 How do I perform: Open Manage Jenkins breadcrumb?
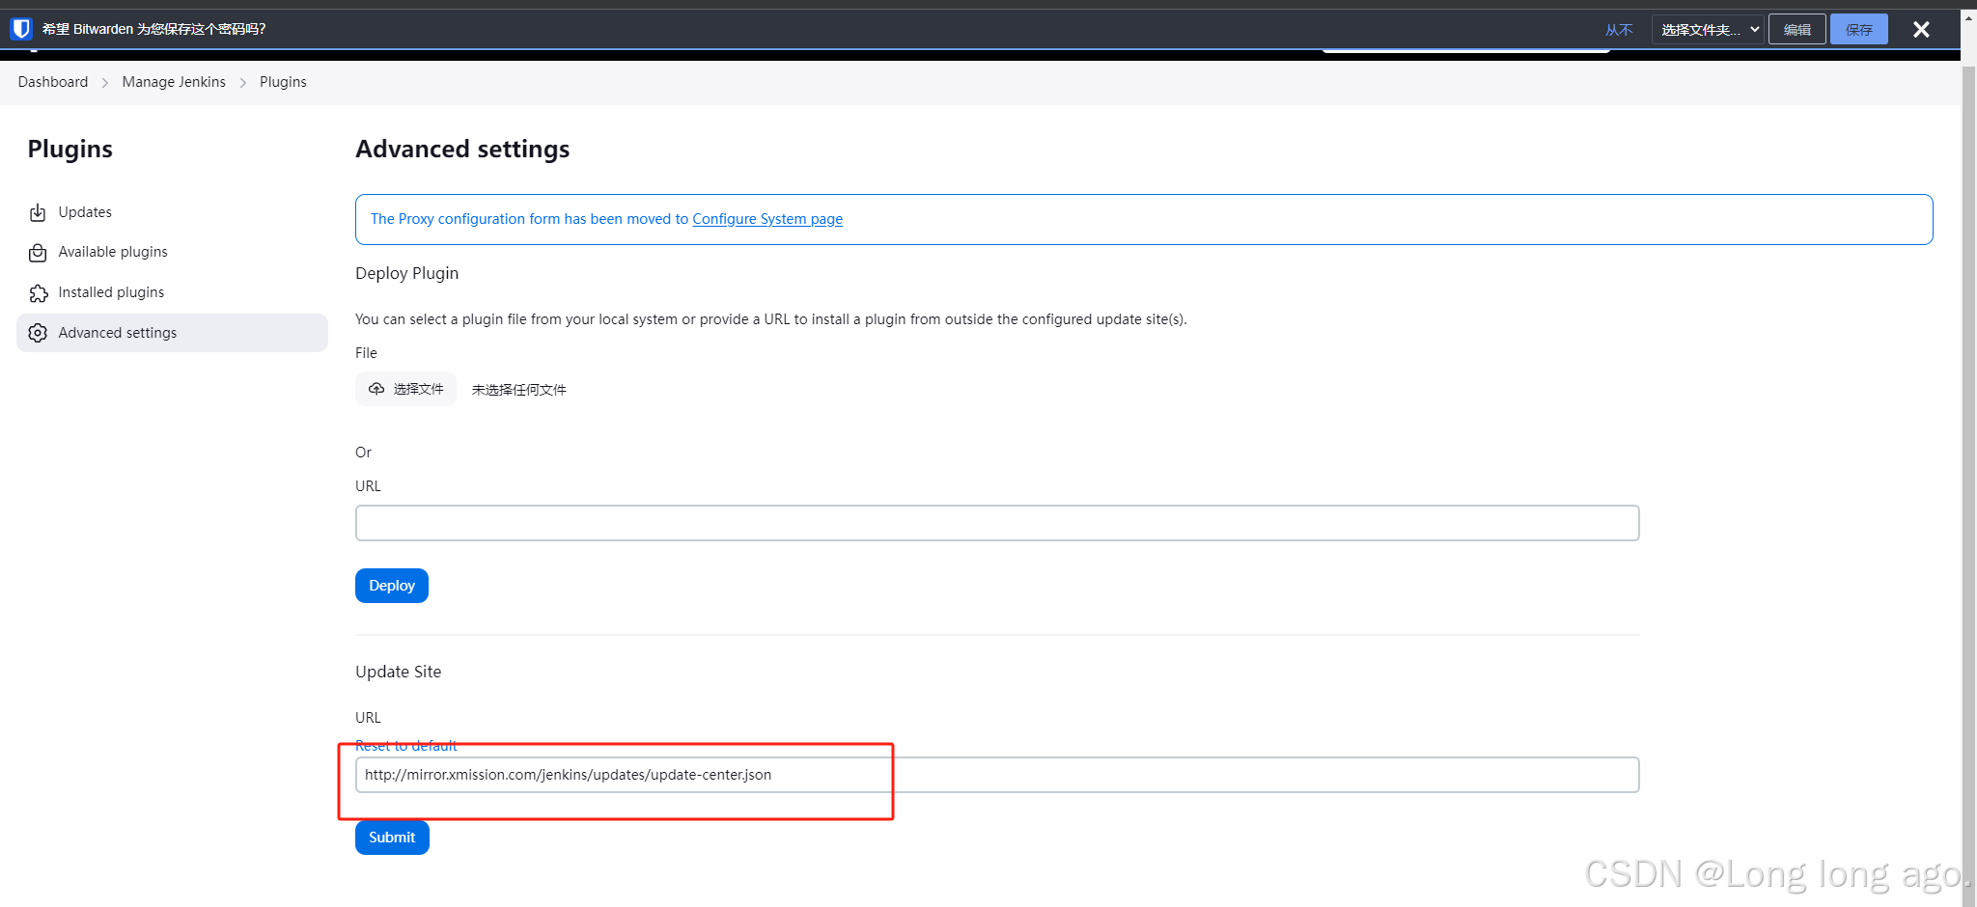pyautogui.click(x=174, y=82)
